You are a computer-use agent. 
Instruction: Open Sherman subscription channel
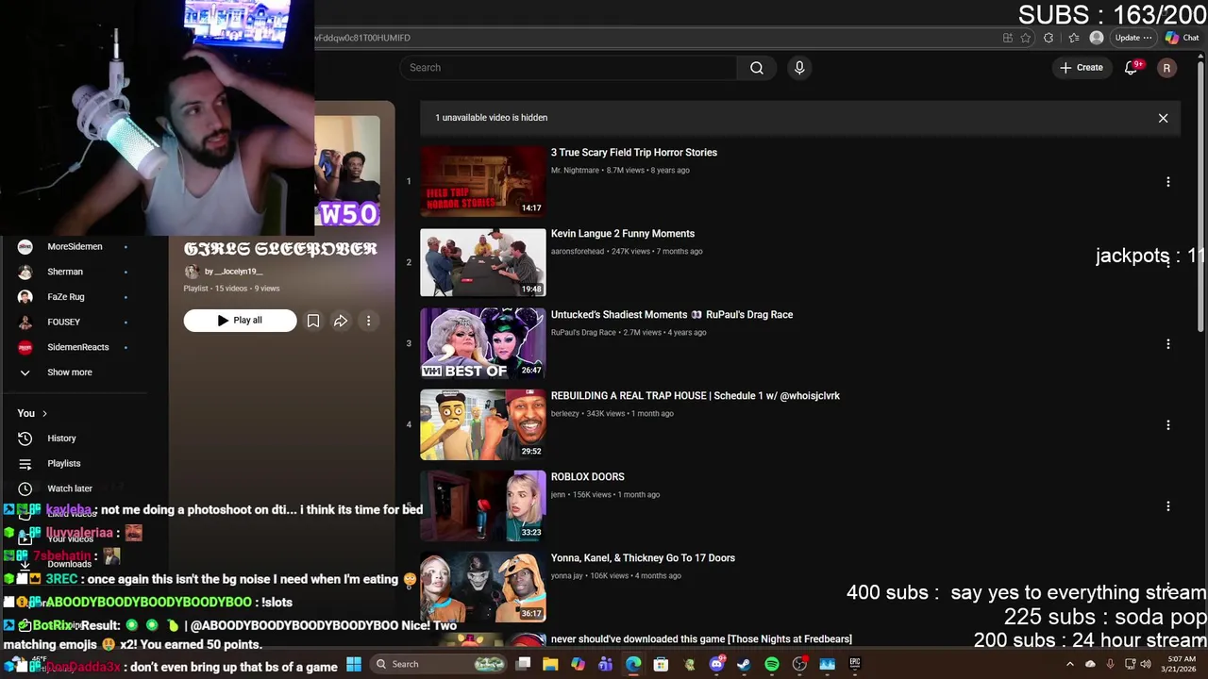pyautogui.click(x=65, y=272)
